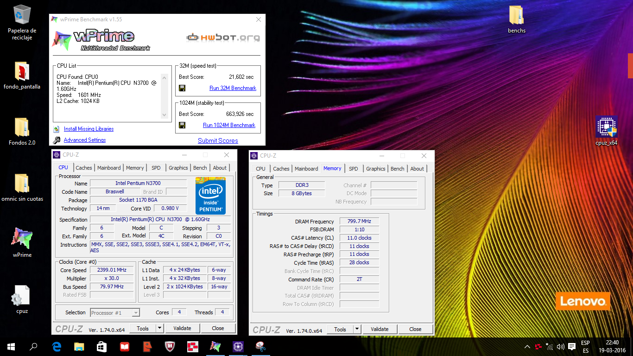Switch to Bench tab in left CPU-Z
Image resolution: width=633 pixels, height=356 pixels.
[x=200, y=168]
